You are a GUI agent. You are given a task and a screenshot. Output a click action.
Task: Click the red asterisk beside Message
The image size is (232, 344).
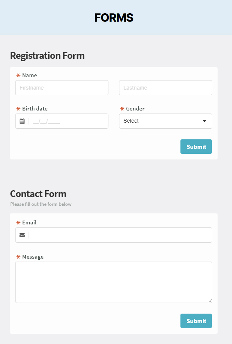click(x=19, y=257)
